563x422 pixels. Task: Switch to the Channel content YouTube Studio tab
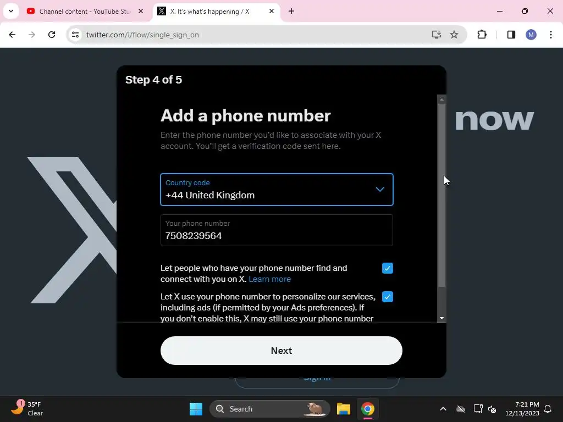[85, 11]
